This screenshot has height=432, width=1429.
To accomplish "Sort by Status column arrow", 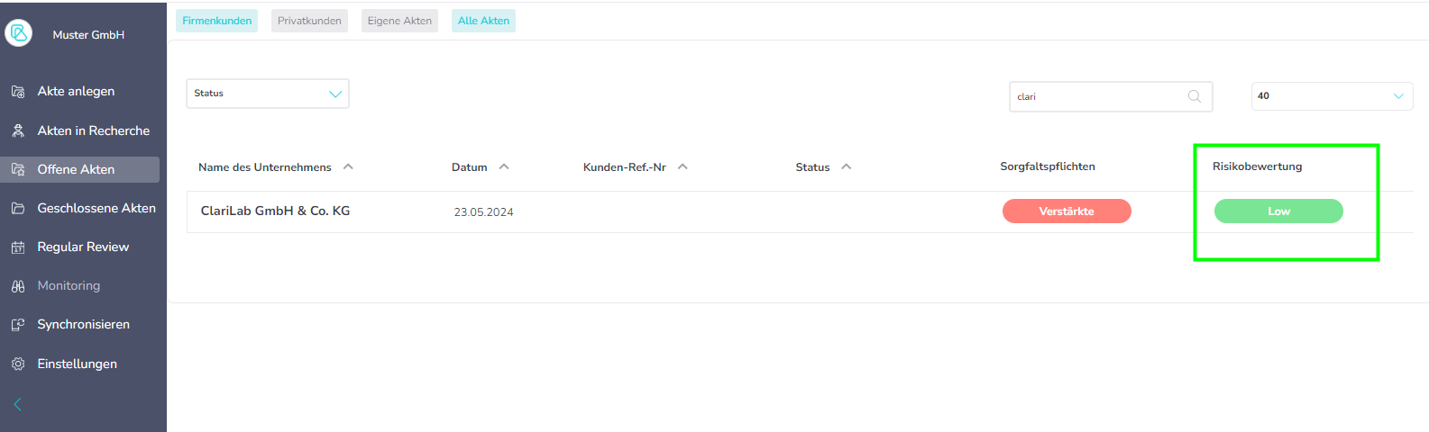I will [846, 166].
